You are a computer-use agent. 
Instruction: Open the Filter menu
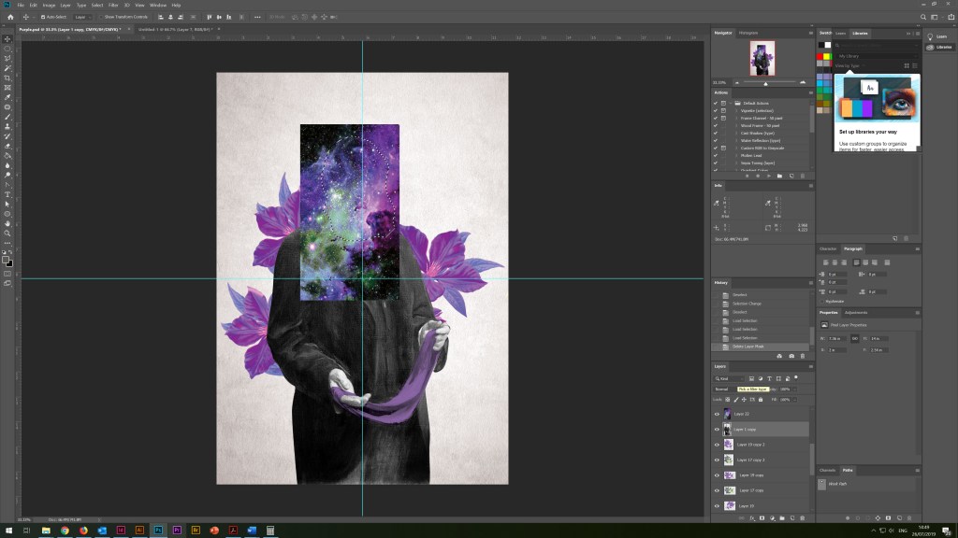tap(113, 5)
